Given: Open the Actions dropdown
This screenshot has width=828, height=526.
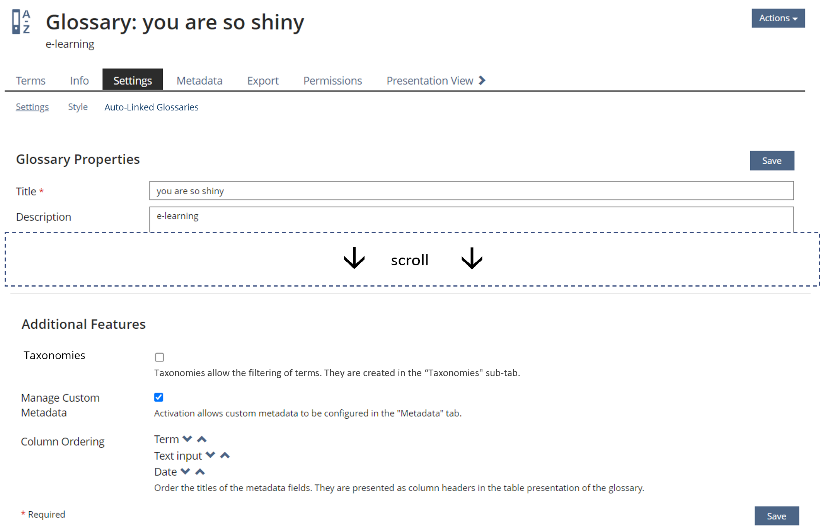Looking at the screenshot, I should [x=778, y=18].
